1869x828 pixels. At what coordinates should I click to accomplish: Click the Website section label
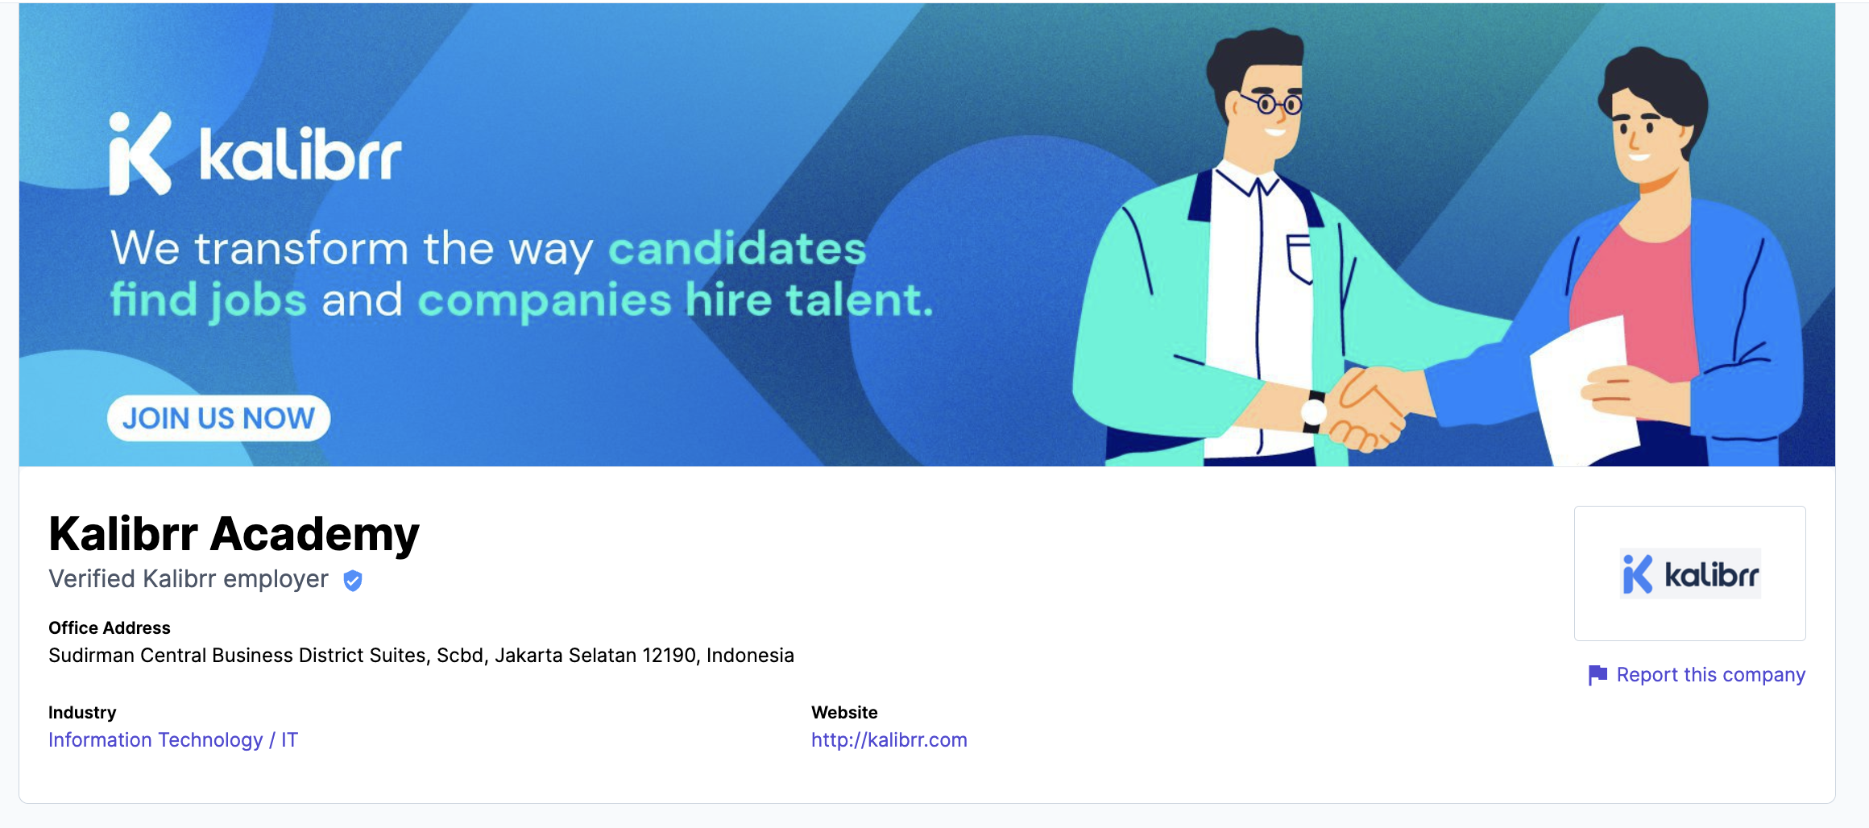point(844,712)
